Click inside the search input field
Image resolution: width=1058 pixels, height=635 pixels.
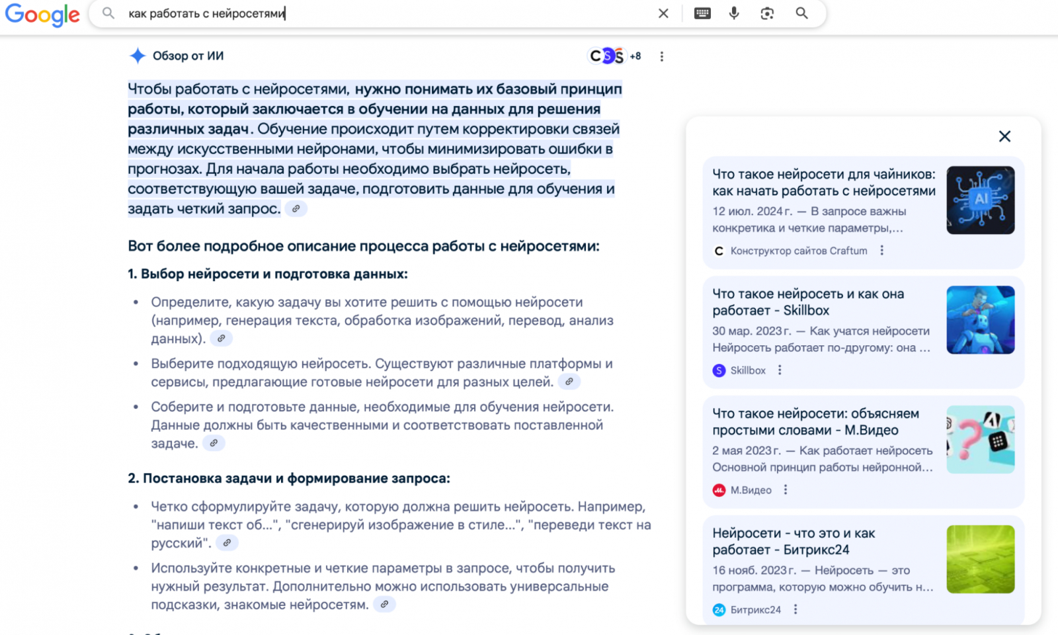click(384, 13)
